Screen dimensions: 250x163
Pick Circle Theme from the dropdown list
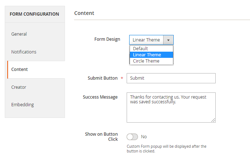pos(146,61)
